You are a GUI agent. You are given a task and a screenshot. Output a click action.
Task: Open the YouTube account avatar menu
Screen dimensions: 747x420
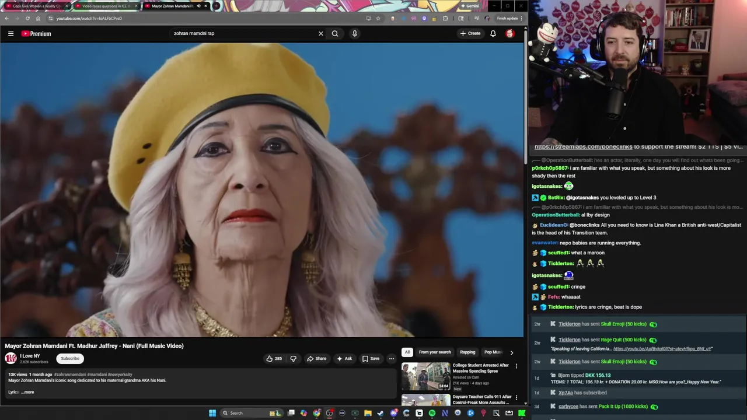click(510, 33)
